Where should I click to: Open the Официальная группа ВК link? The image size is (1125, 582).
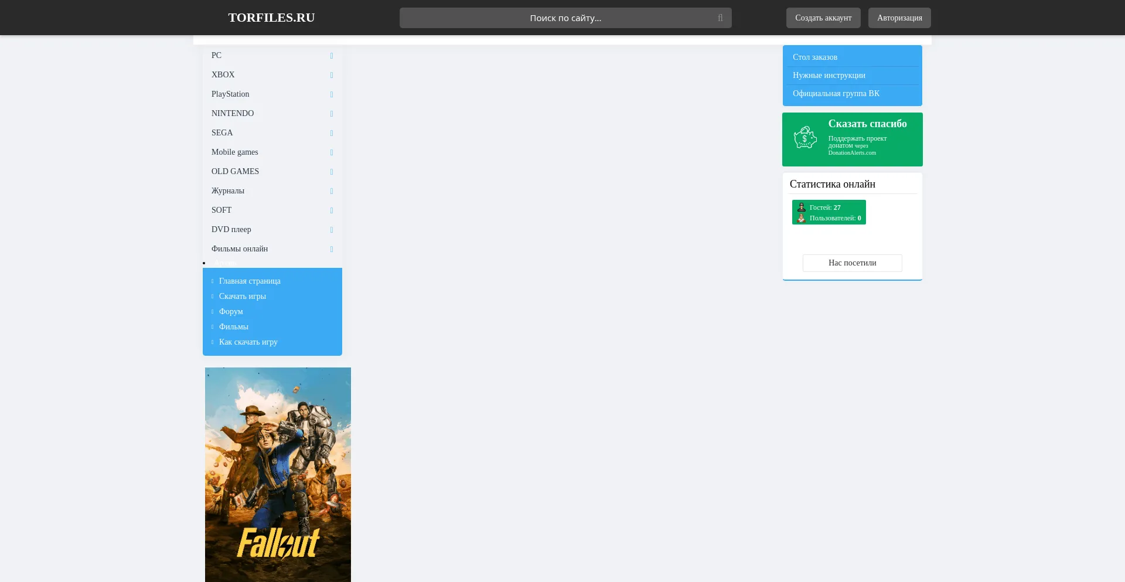(836, 93)
